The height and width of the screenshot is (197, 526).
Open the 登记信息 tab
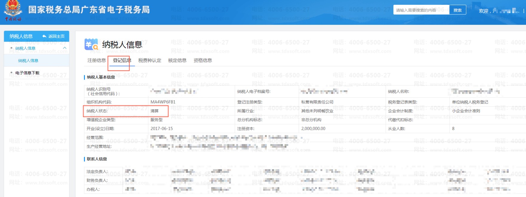(x=122, y=60)
